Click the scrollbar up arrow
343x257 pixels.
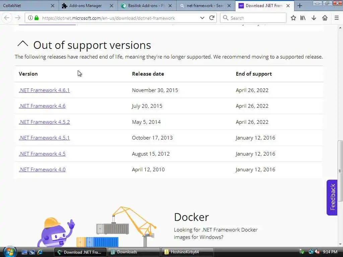(x=340, y=28)
